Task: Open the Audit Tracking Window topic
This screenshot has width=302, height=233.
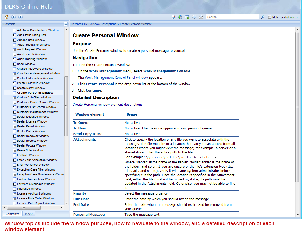Action: (x=32, y=59)
